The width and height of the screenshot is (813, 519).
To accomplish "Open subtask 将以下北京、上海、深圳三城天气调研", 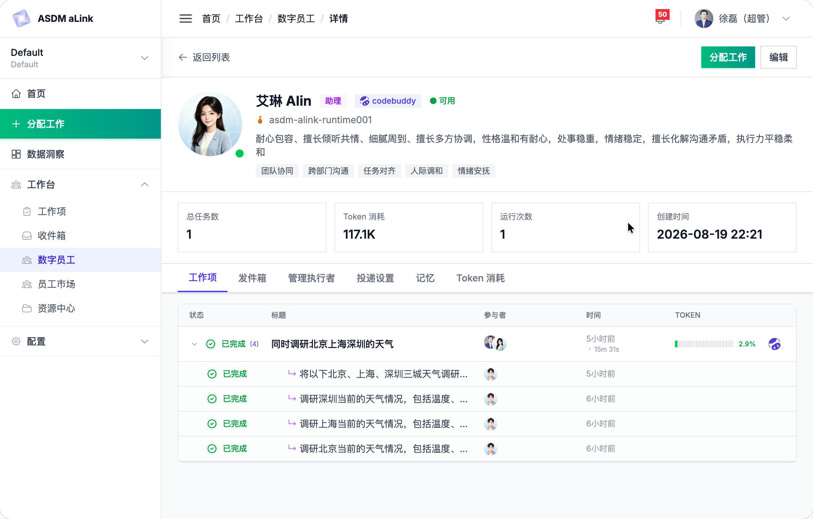I will coord(383,374).
